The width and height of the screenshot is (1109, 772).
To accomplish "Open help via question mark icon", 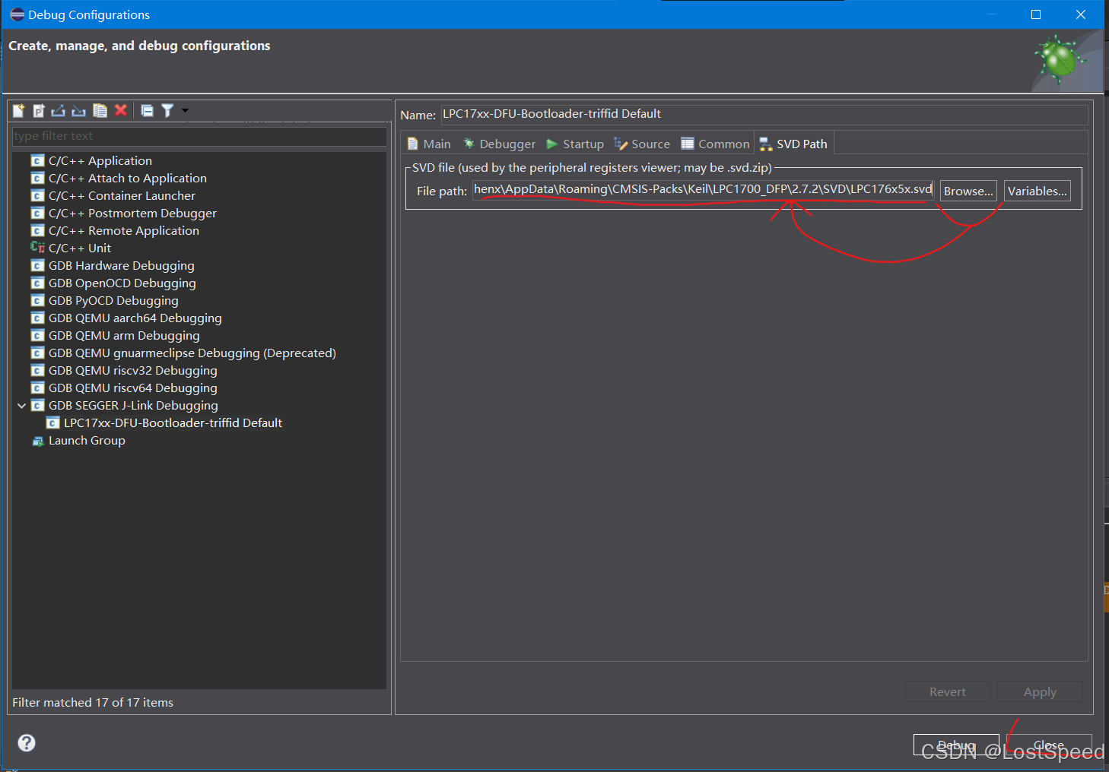I will (x=27, y=742).
